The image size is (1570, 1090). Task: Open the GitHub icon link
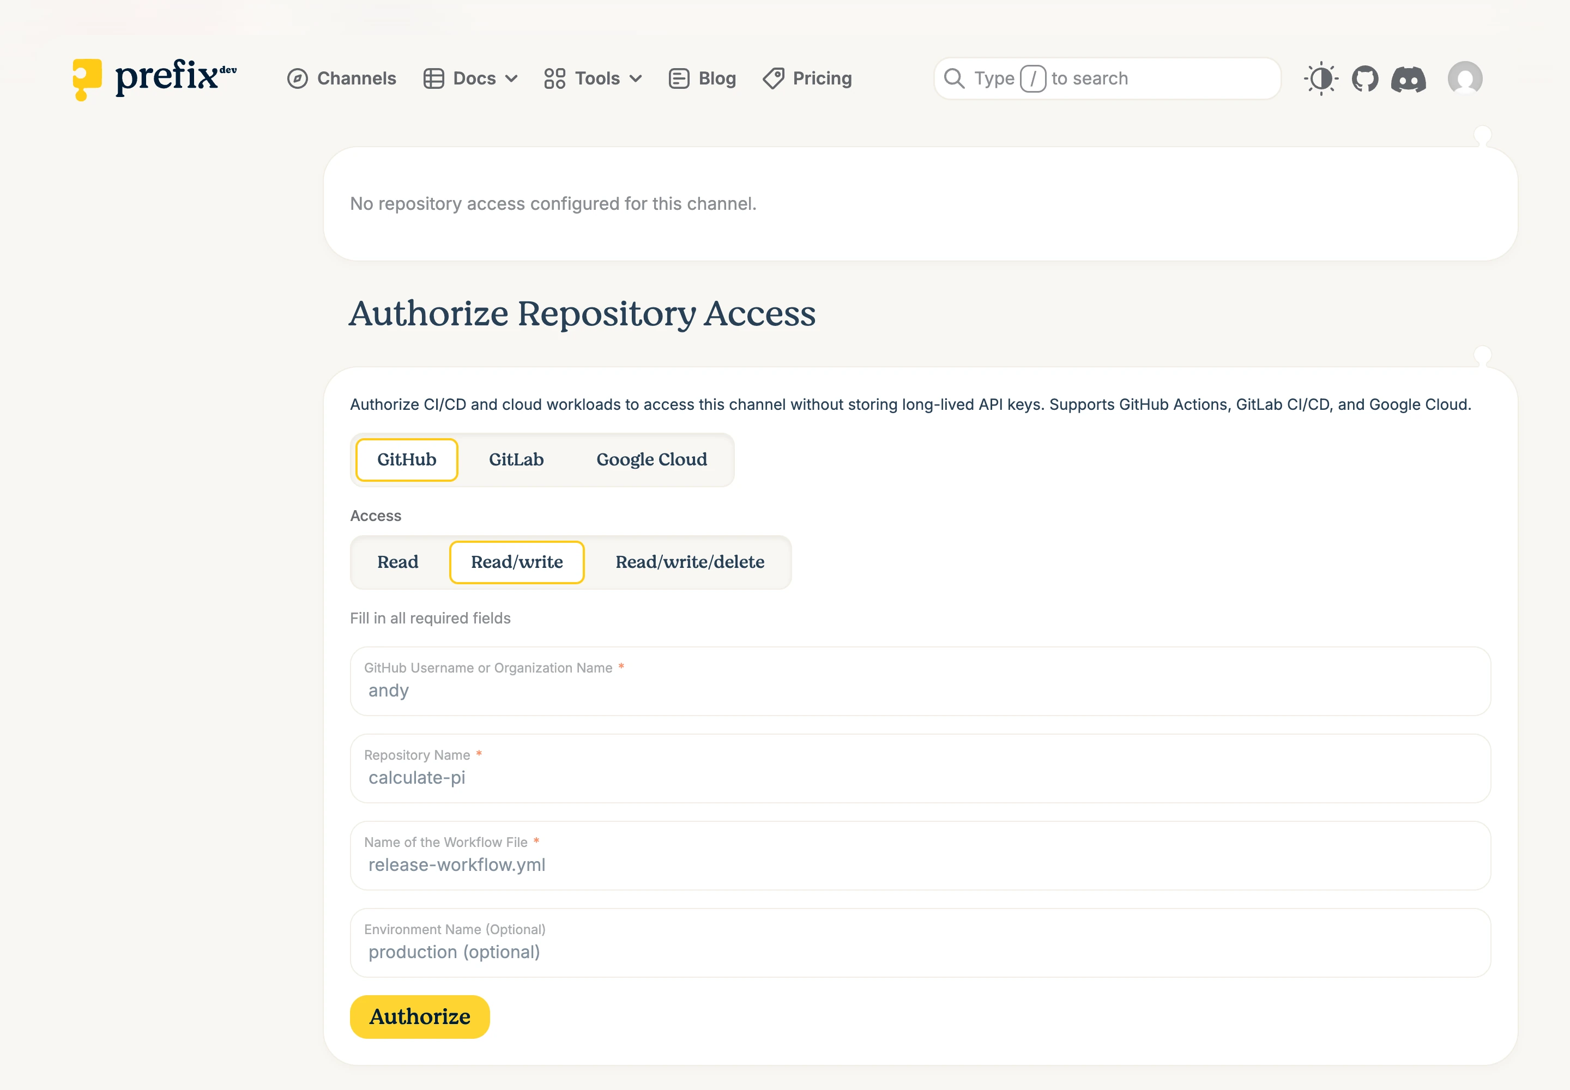tap(1365, 78)
